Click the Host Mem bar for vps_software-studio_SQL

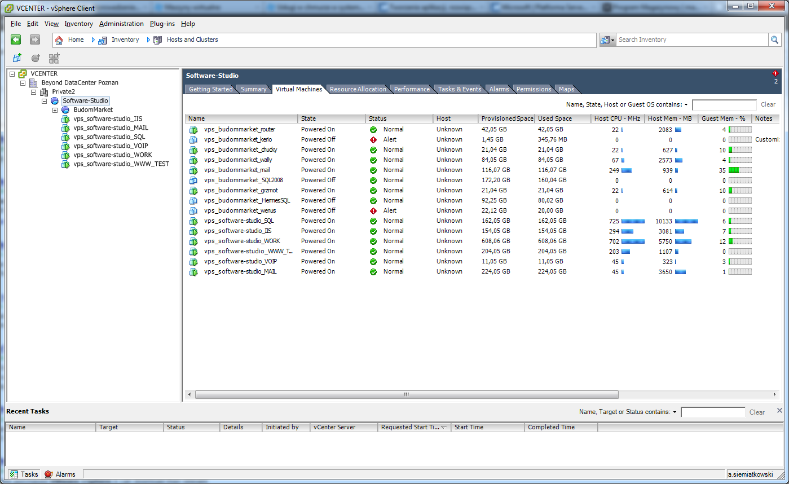[686, 221]
